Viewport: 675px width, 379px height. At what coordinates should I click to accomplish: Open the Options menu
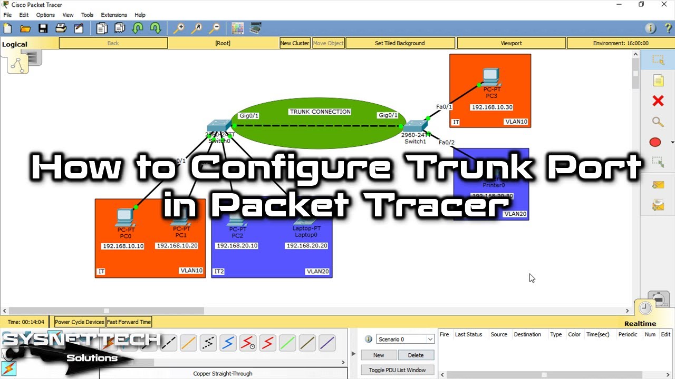click(45, 15)
